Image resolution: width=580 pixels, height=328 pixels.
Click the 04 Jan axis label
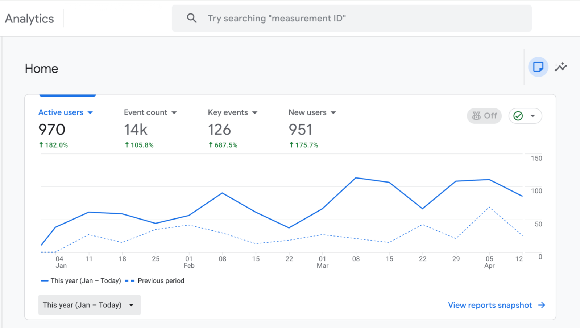tap(60, 262)
